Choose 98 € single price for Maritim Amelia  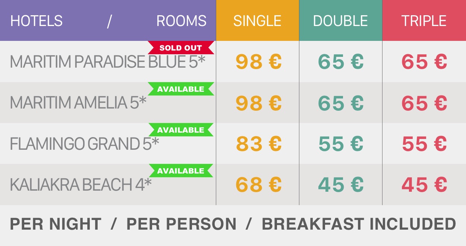point(258,103)
